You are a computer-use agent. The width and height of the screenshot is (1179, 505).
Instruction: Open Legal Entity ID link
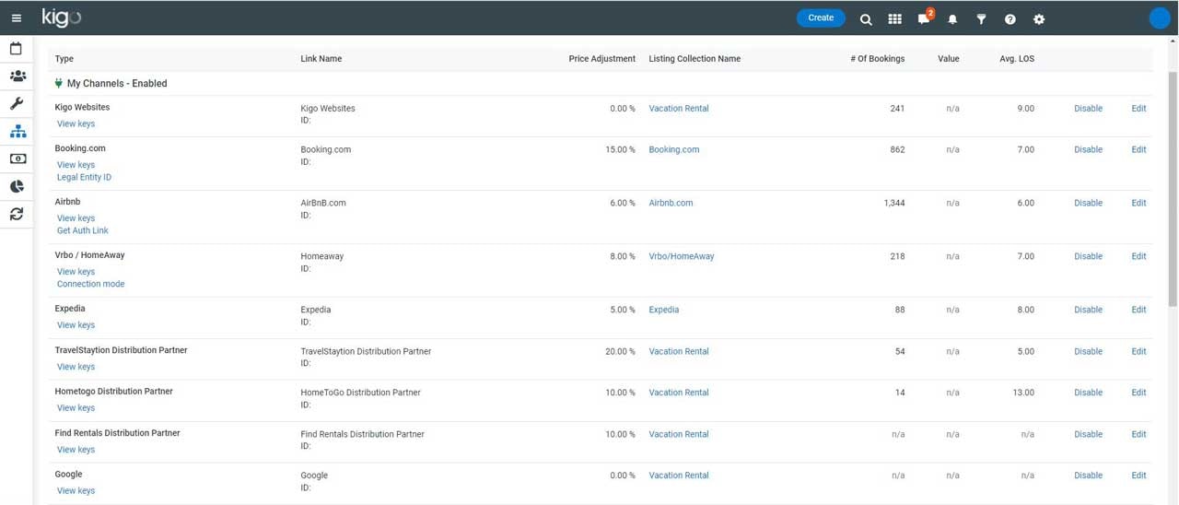[84, 177]
